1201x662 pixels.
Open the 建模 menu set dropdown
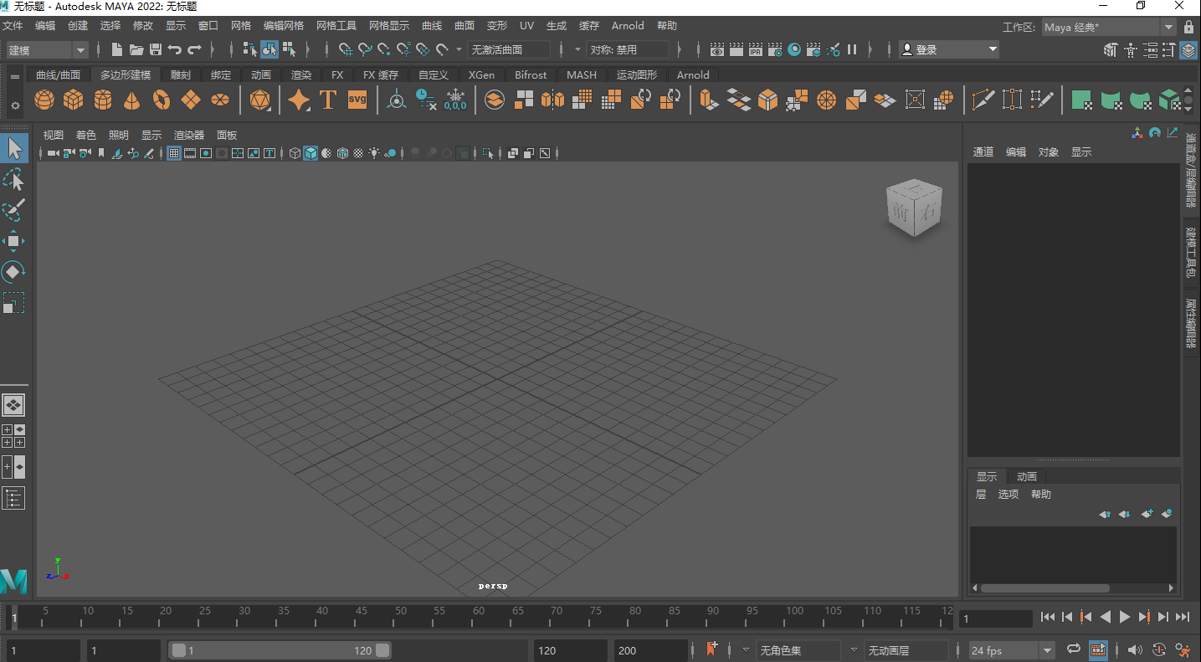click(x=46, y=49)
